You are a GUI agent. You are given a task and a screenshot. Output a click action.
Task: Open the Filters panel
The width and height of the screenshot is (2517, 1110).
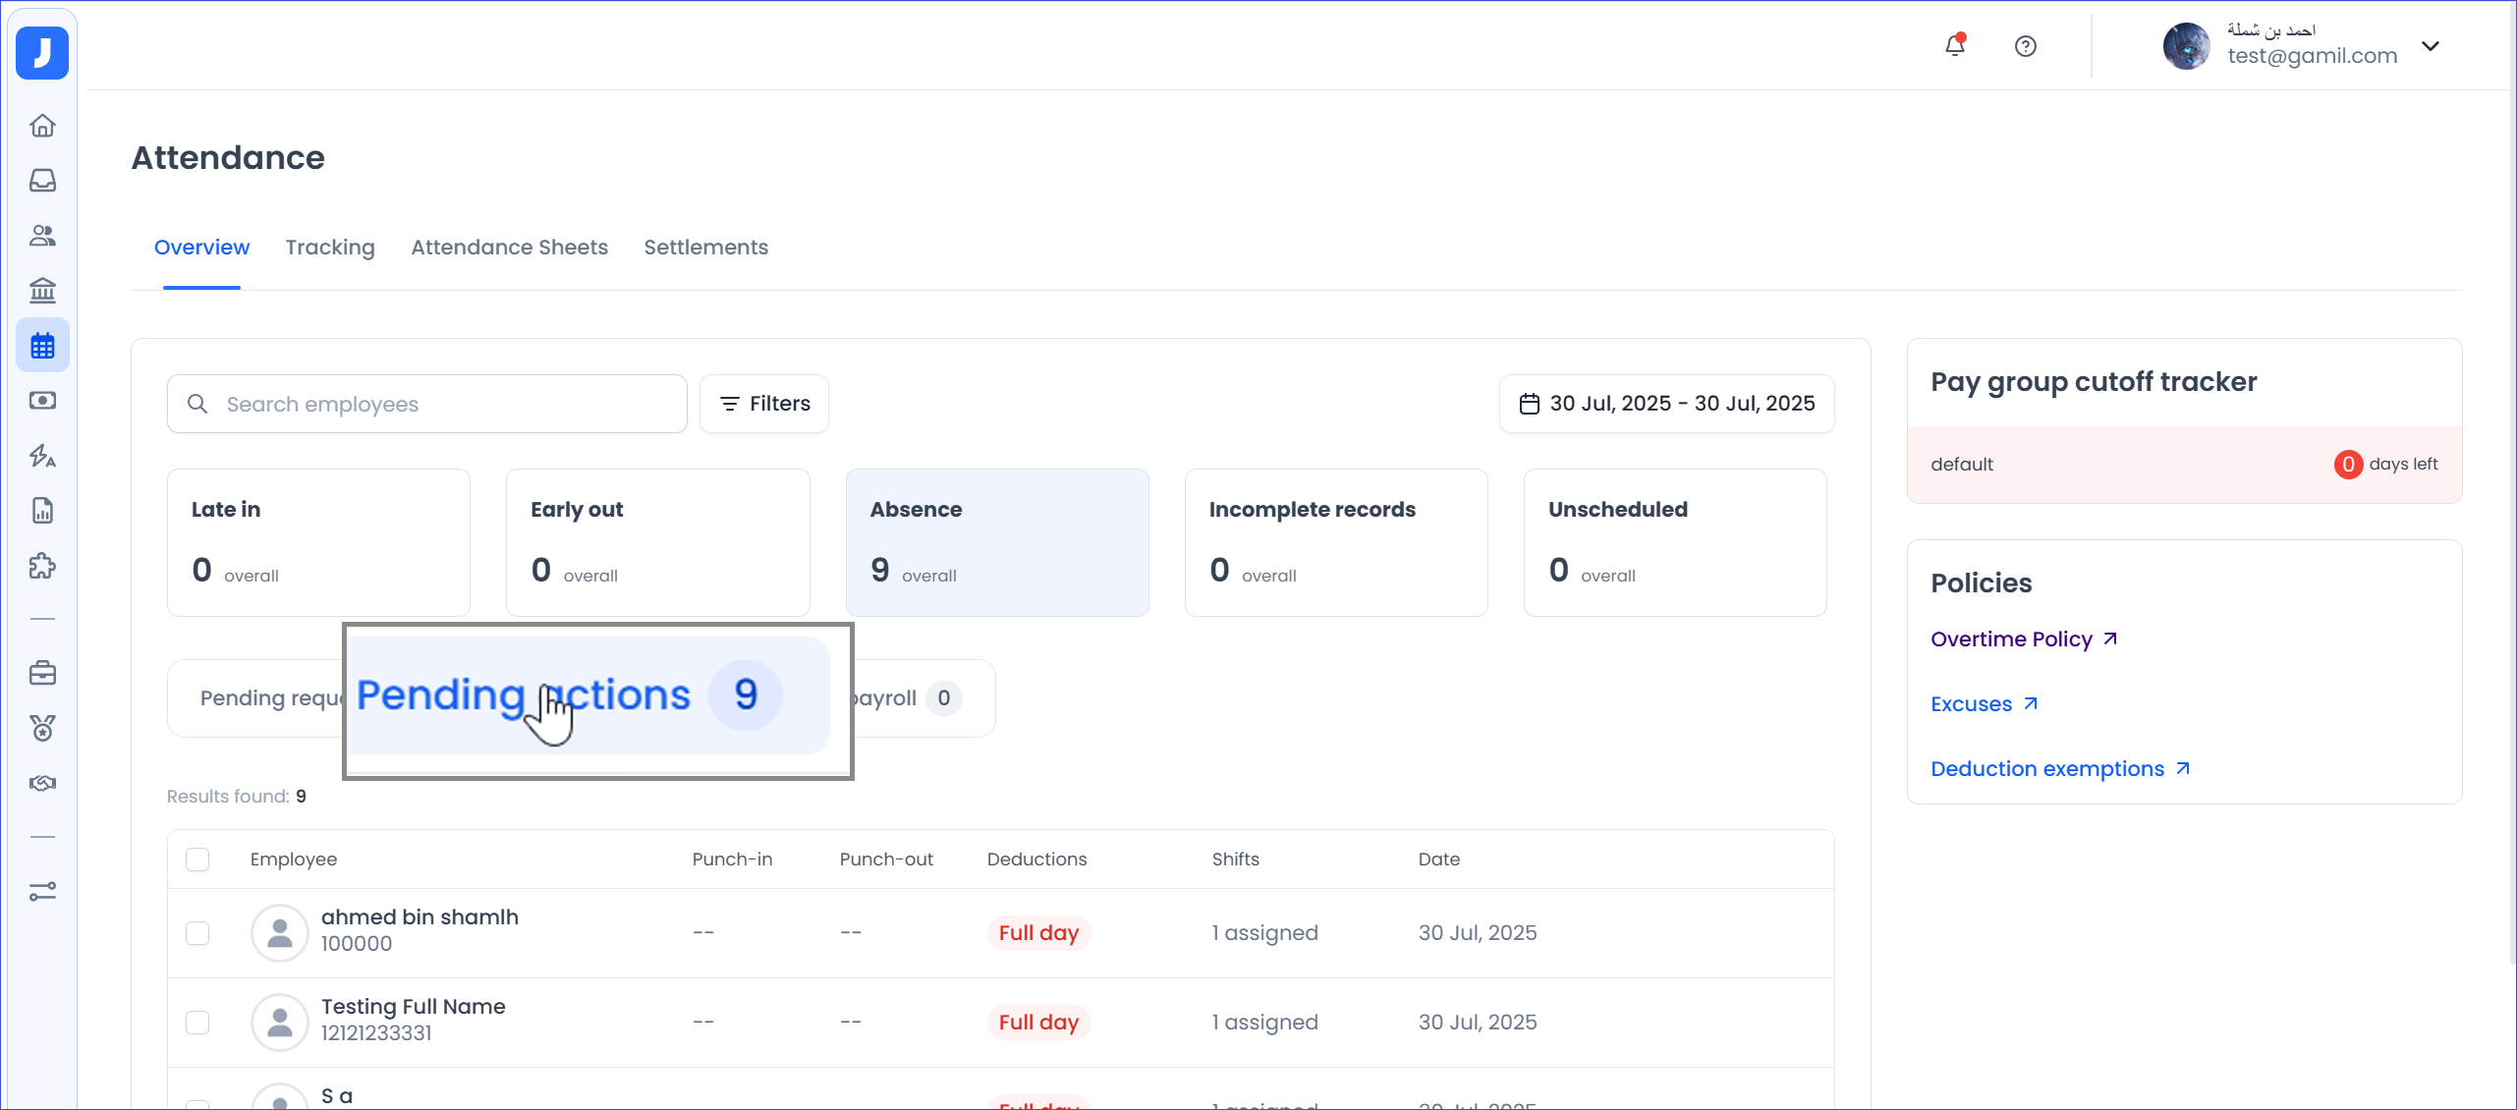(764, 404)
